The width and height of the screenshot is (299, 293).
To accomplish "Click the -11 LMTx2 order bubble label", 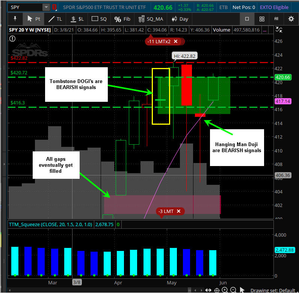I will point(159,42).
